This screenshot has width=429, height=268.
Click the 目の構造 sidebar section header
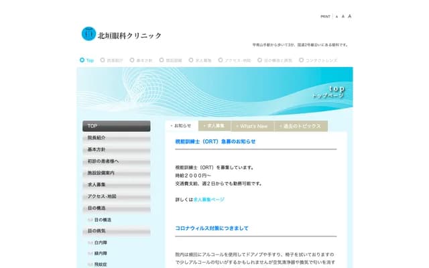[x=117, y=208]
